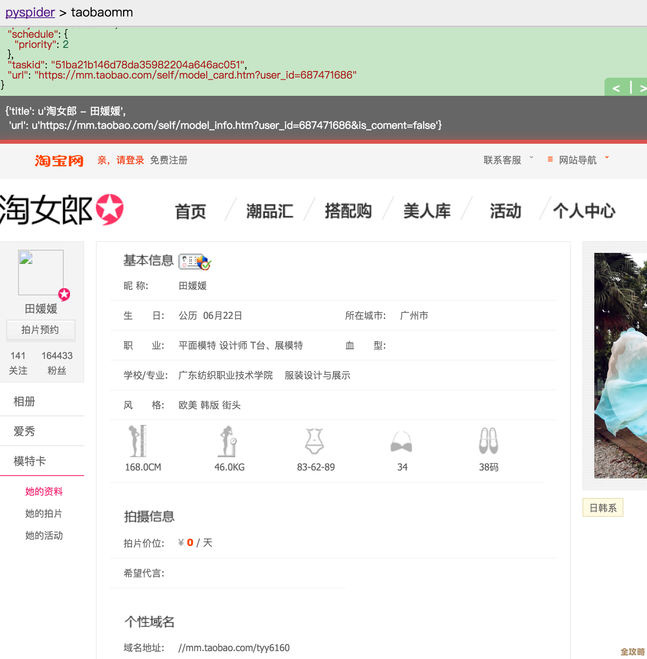Select 她的拍片 in the sidebar
647x659 pixels.
coord(43,513)
